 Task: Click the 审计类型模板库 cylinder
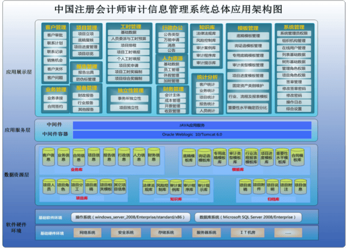(x=235, y=157)
